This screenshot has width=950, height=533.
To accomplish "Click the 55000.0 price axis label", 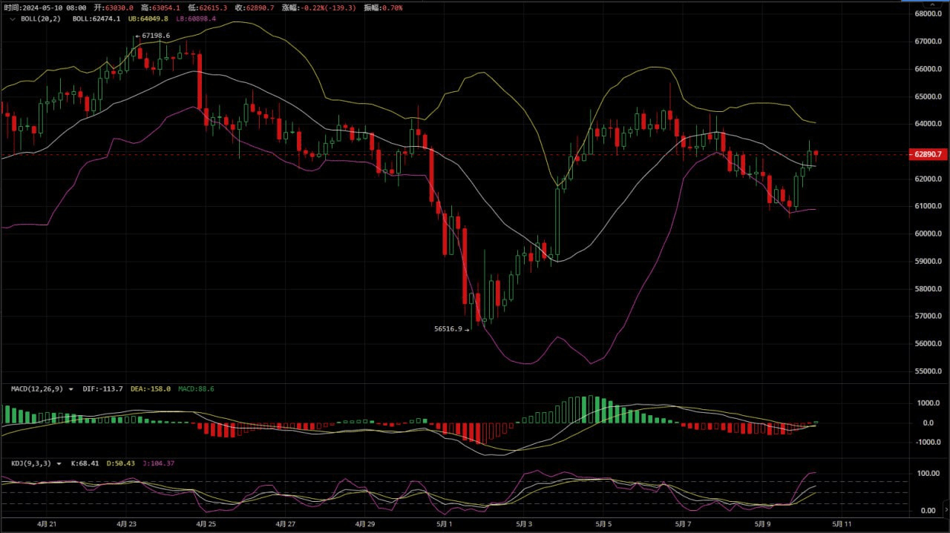I will (928, 371).
